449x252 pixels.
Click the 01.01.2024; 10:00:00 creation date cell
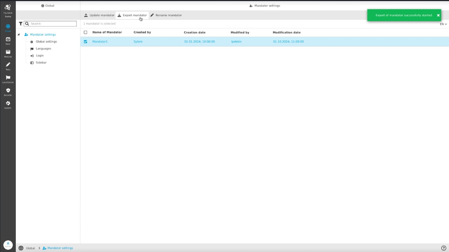(x=200, y=41)
